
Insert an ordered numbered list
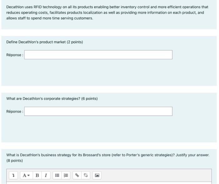66,175
